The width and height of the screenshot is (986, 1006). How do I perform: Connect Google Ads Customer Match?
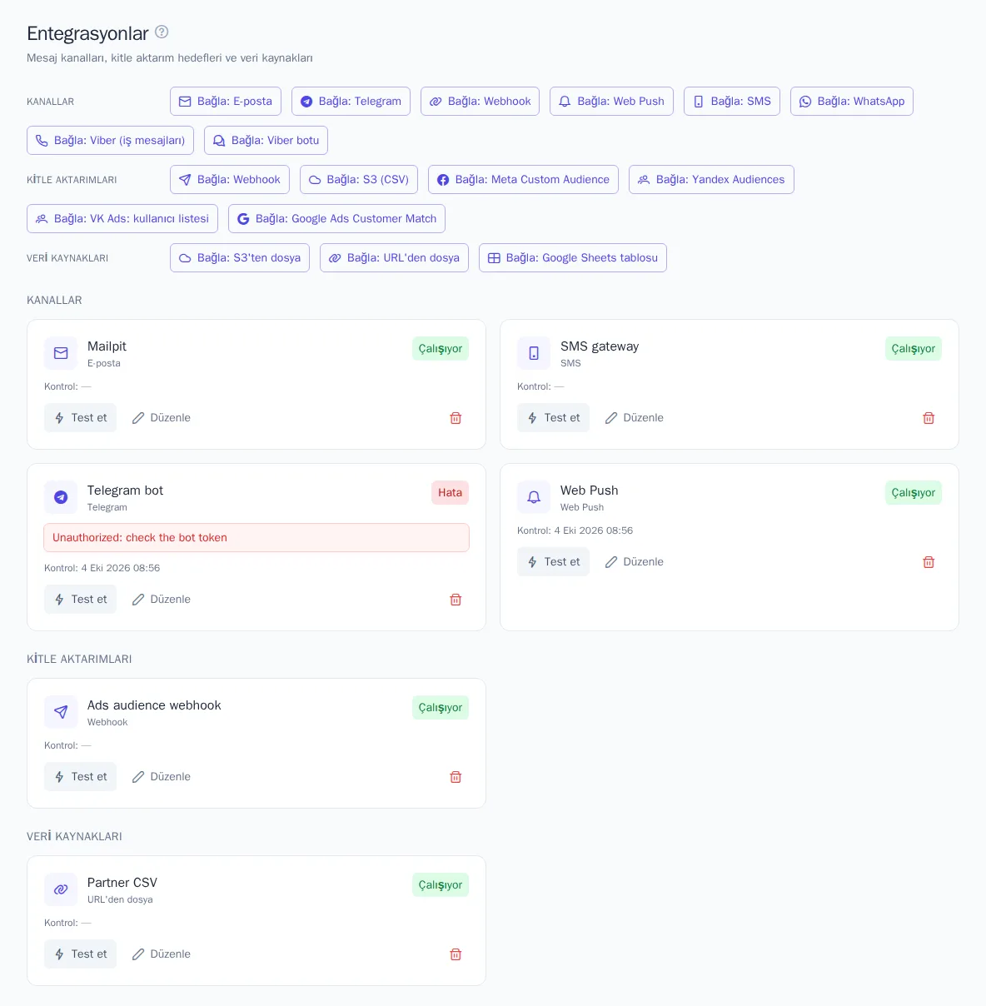[x=336, y=218]
